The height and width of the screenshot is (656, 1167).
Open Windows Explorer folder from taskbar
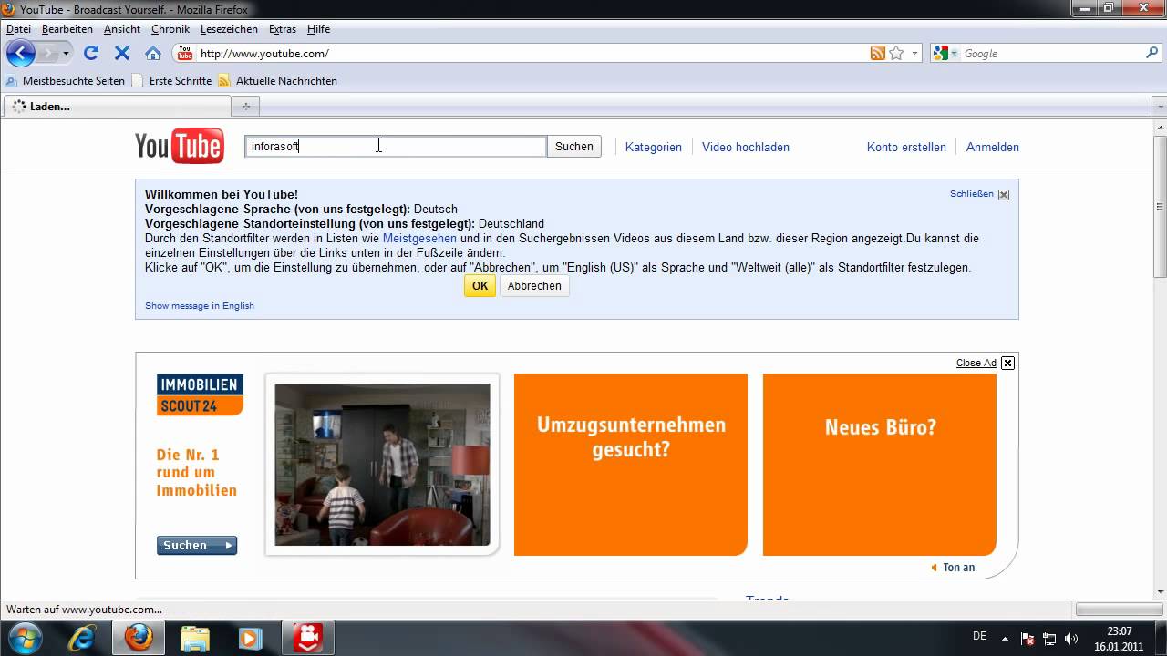click(x=195, y=638)
